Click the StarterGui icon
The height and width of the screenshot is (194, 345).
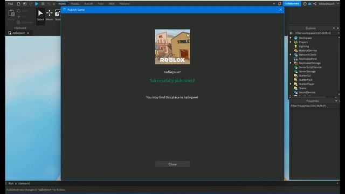(296, 75)
